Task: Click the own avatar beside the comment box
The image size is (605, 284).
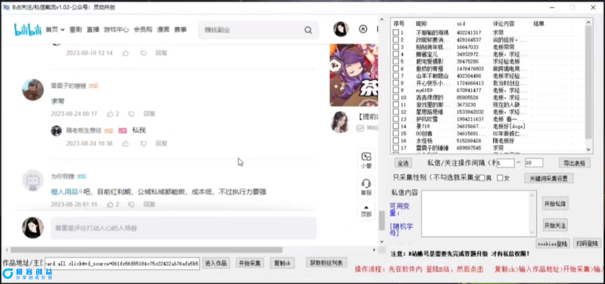Action: pyautogui.click(x=33, y=227)
